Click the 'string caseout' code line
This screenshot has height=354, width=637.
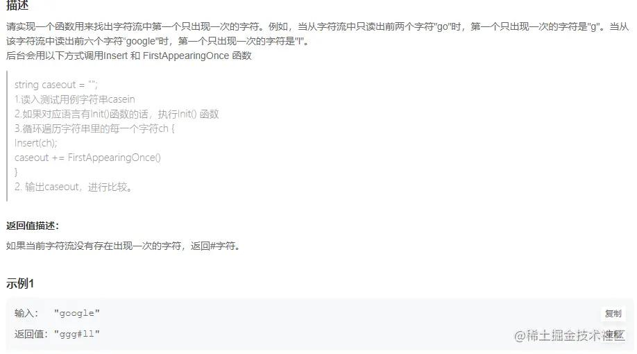pyautogui.click(x=56, y=85)
